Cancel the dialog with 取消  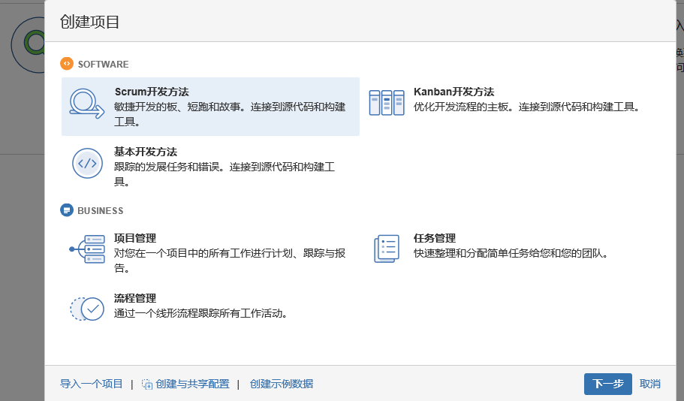(650, 384)
